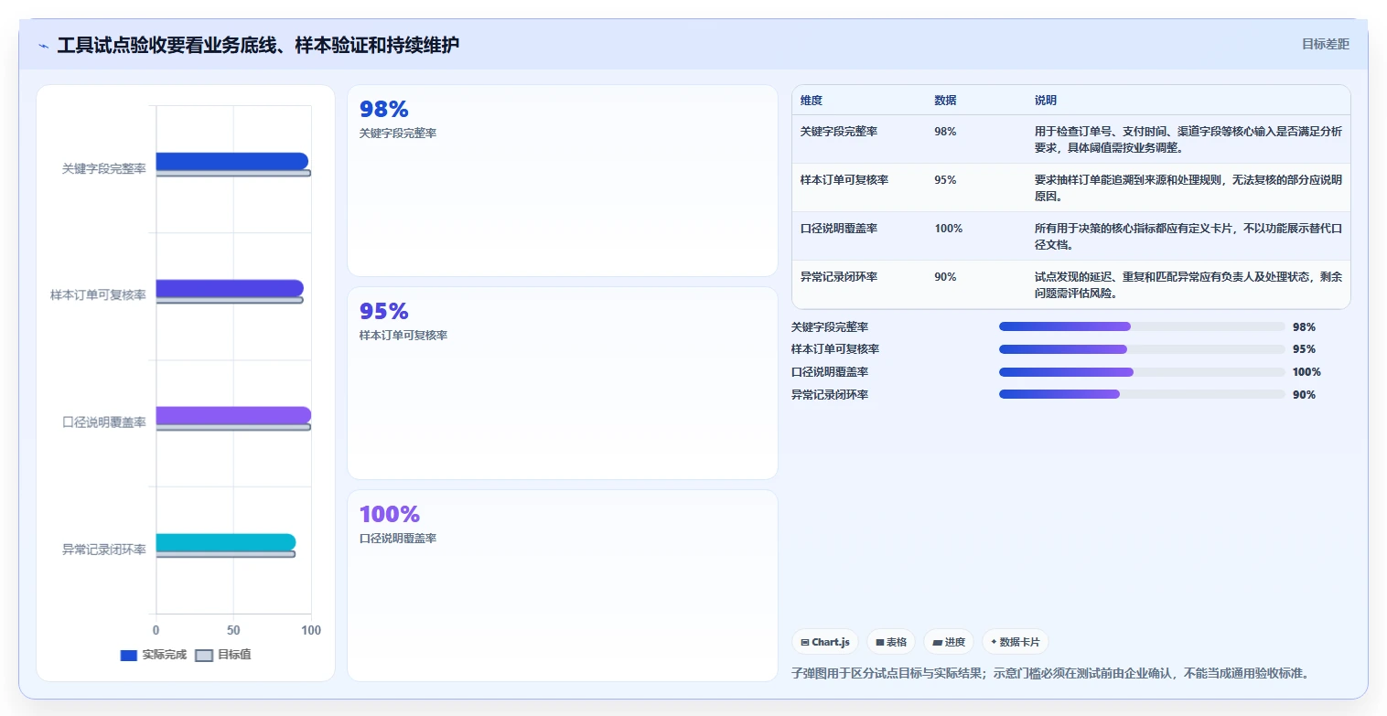This screenshot has height=716, width=1387.
Task: Click the 95% progress bar for 样本订单可复核率
Action: pos(1142,349)
